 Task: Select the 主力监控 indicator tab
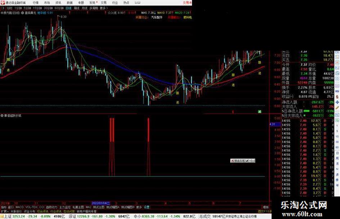click(65, 207)
